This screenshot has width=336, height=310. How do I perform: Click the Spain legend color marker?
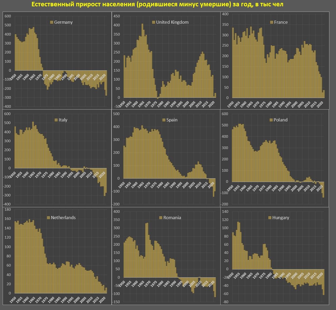coord(164,120)
